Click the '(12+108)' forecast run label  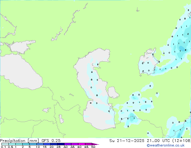(182, 141)
